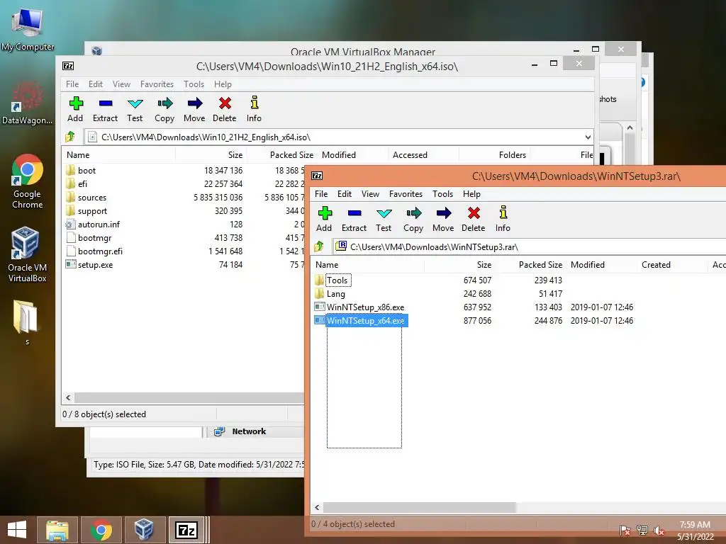Click horizontal scrollbar in WinNTSetup3.rar window
This screenshot has height=544, width=726.
tap(420, 507)
